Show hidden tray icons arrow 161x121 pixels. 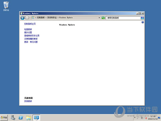click(x=135, y=117)
